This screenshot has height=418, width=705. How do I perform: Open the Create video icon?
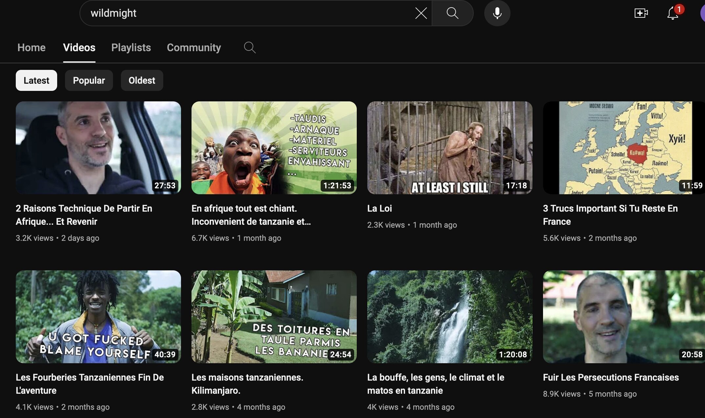pyautogui.click(x=641, y=13)
